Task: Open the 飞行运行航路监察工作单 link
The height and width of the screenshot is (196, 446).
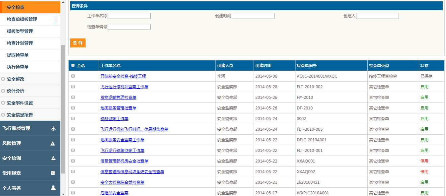Action: 122,151
